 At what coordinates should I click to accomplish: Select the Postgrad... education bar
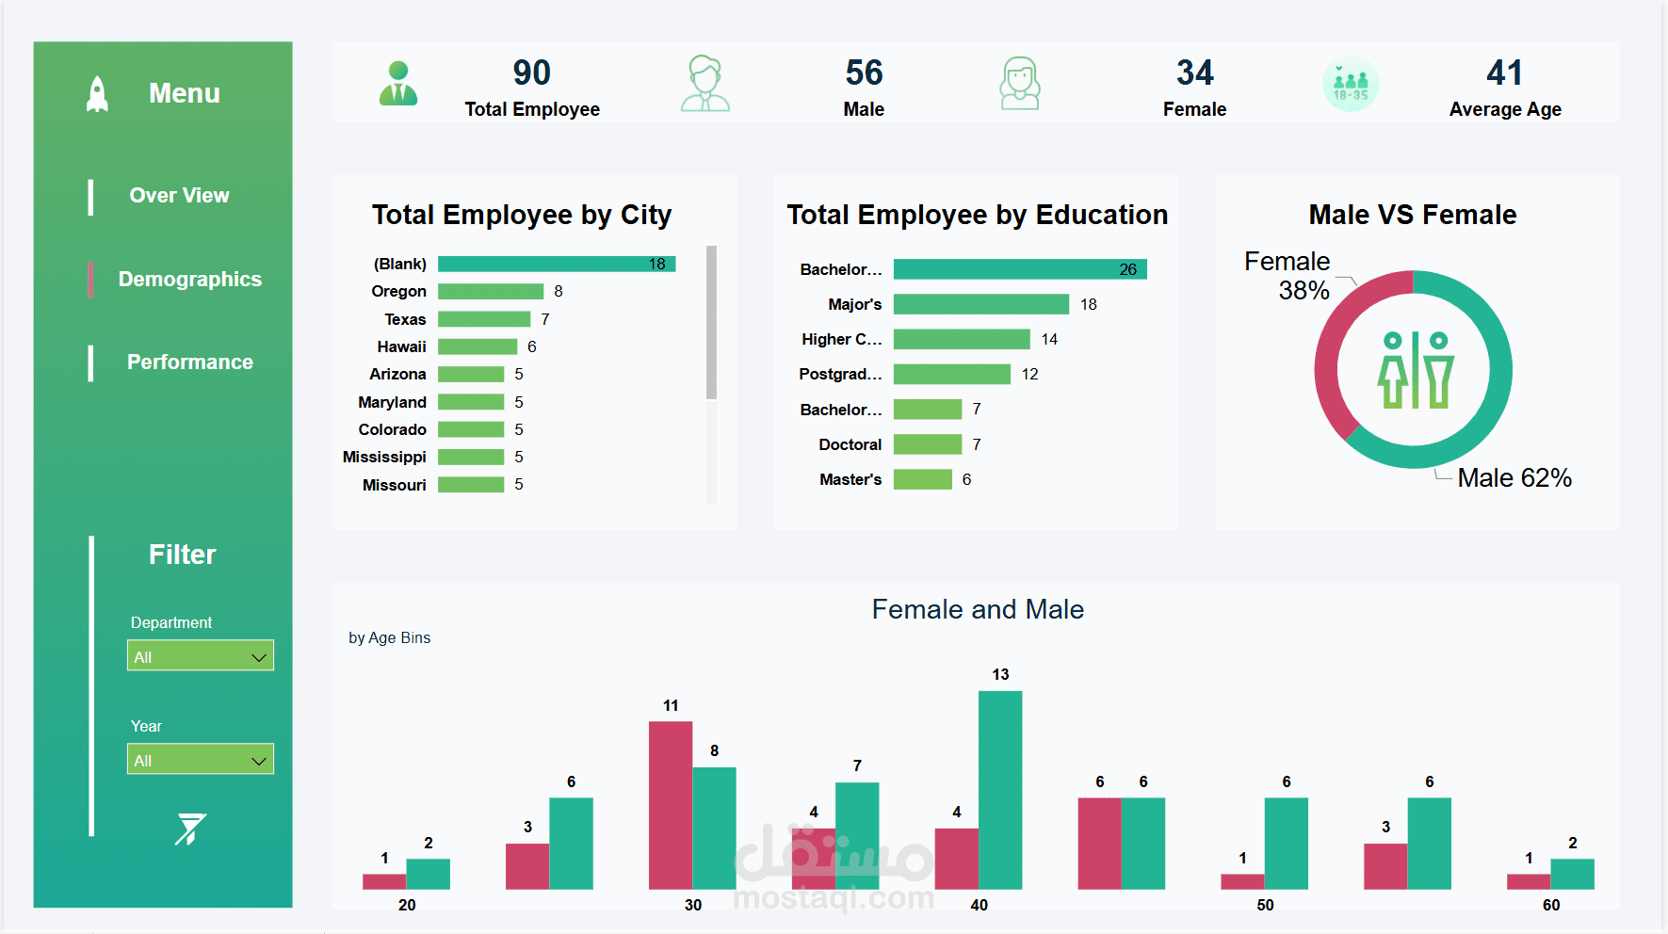click(x=952, y=374)
